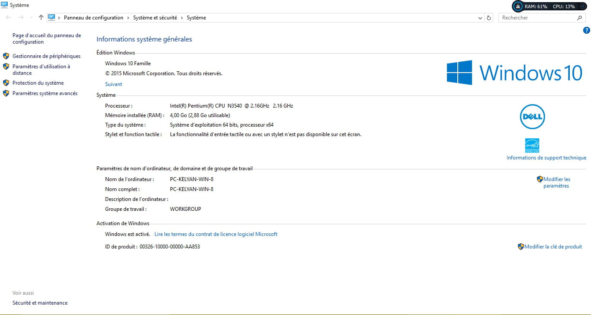Click the magnifier search icon
Screen dimensions: 591x315
580,18
